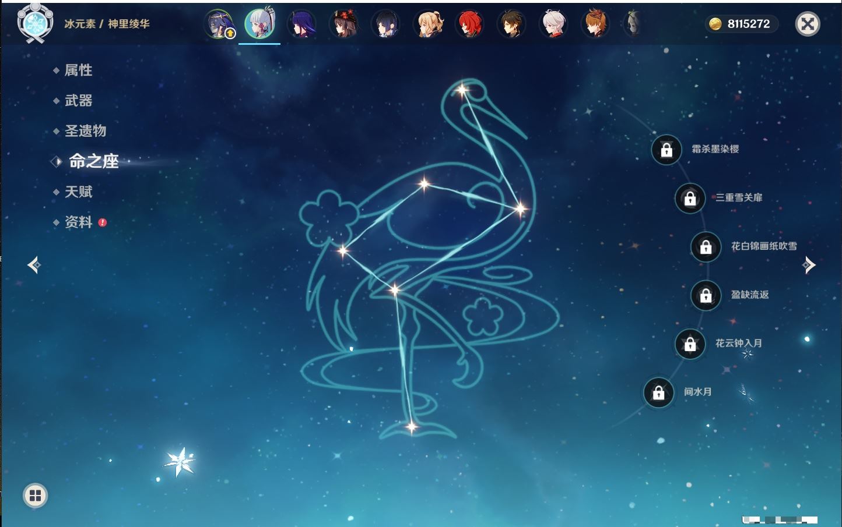Open the 三重雪关扉 constellation lock
842x527 pixels.
point(690,198)
